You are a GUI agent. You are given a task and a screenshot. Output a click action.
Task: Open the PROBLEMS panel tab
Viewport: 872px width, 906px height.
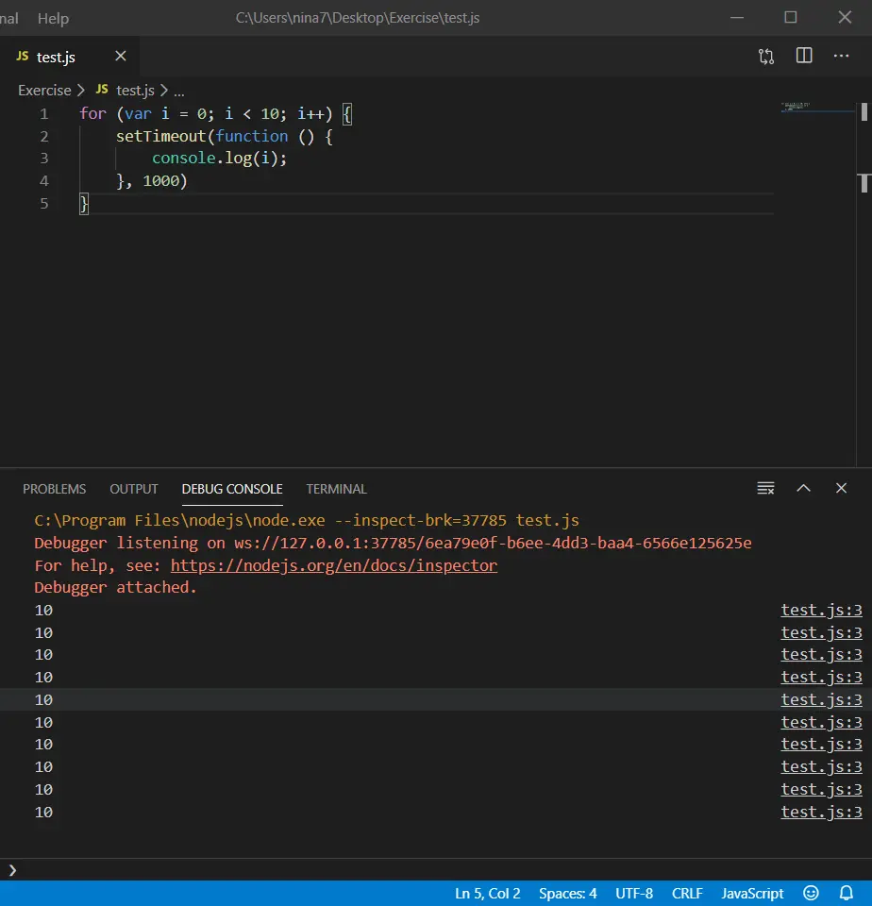[x=54, y=489]
